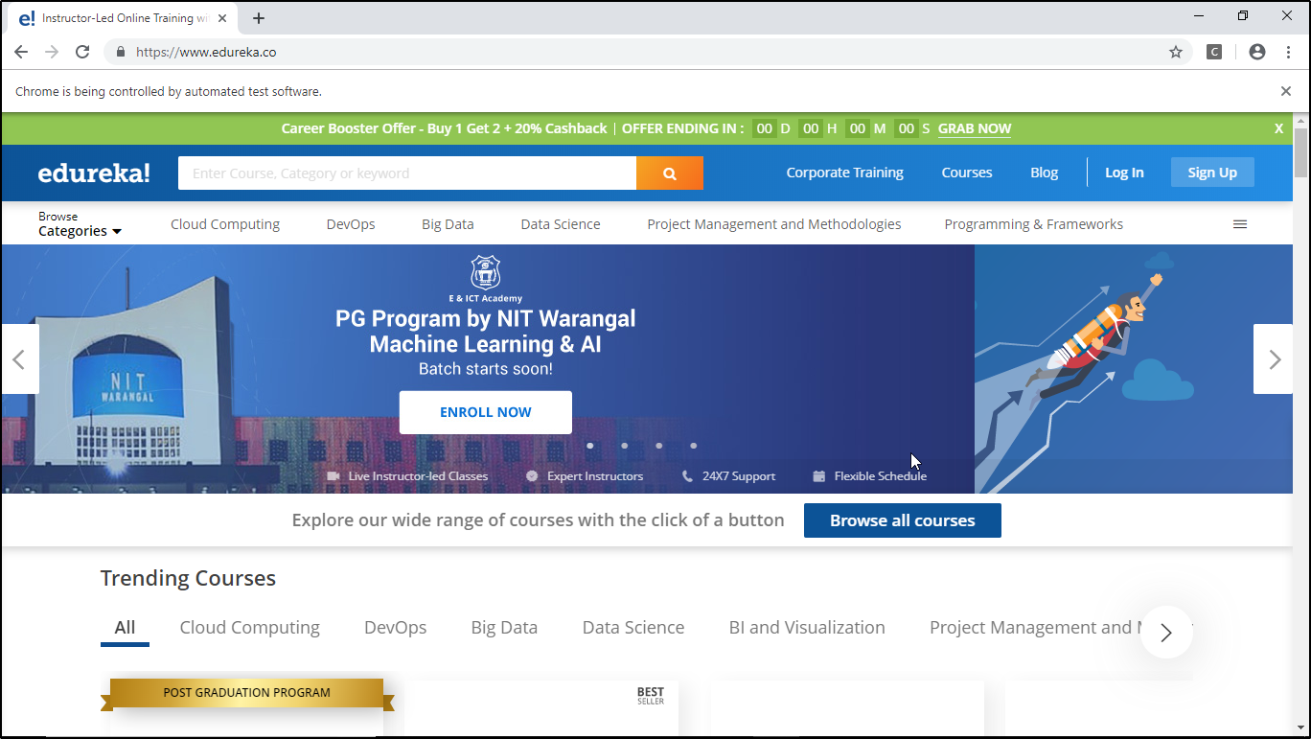The width and height of the screenshot is (1311, 739).
Task: Click the C extension icon in toolbar
Action: click(1214, 52)
